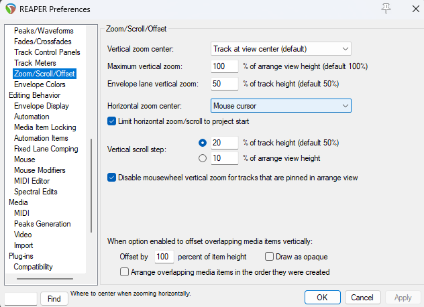Select Track Meters page
The height and width of the screenshot is (307, 424).
pos(35,63)
